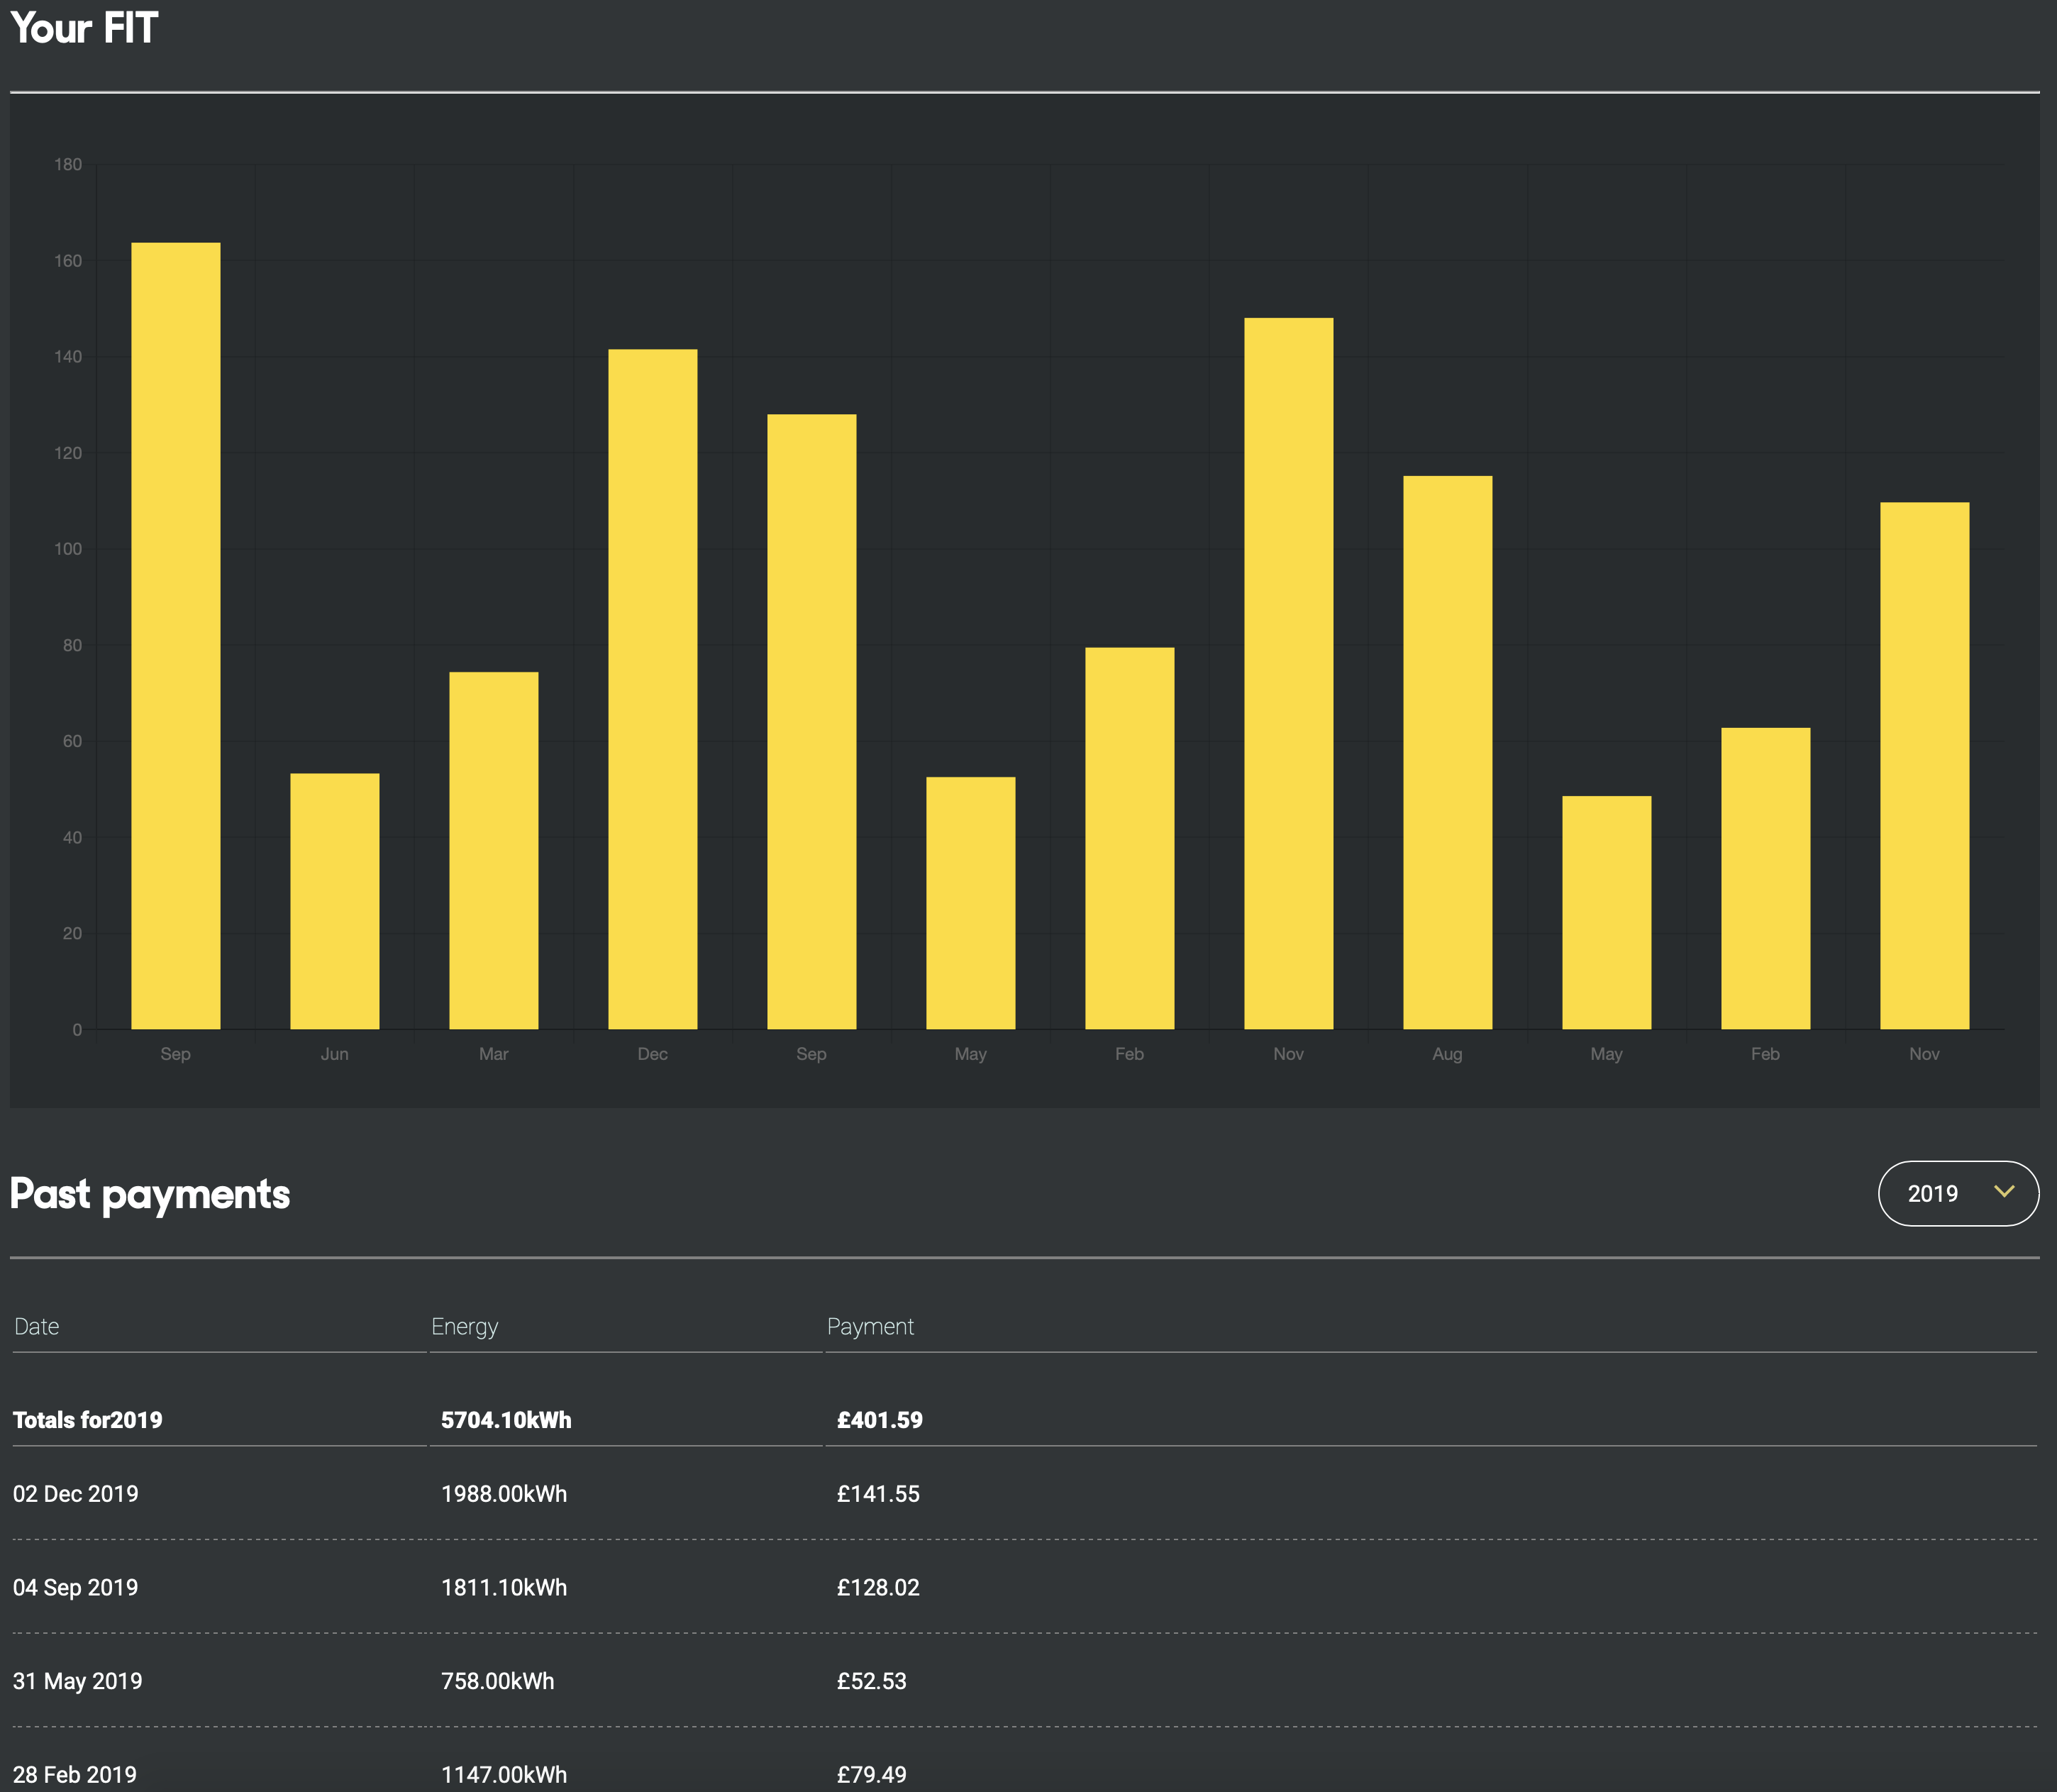
Task: Click the Aug x-axis label
Action: click(1448, 1054)
